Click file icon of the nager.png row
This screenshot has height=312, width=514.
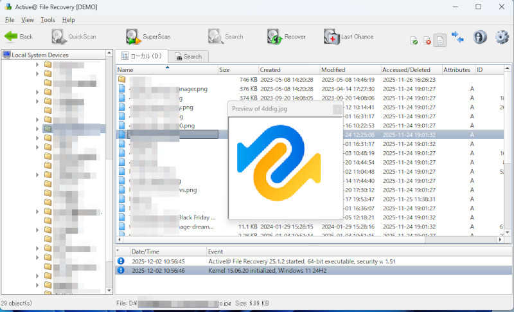click(x=122, y=89)
